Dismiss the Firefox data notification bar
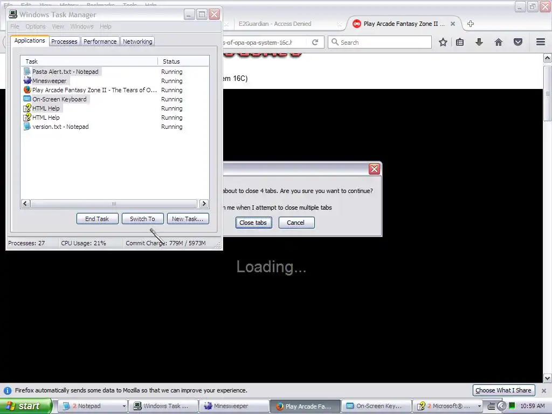 coord(543,390)
